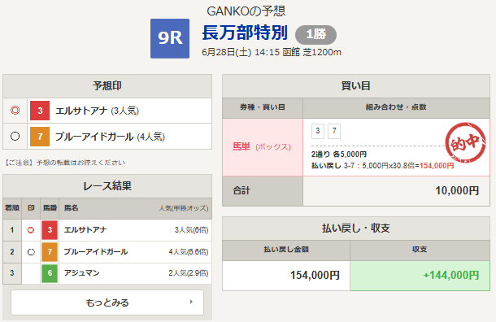This screenshot has width=496, height=322.
Task: Click the 1勝 class badge
Action: [315, 34]
